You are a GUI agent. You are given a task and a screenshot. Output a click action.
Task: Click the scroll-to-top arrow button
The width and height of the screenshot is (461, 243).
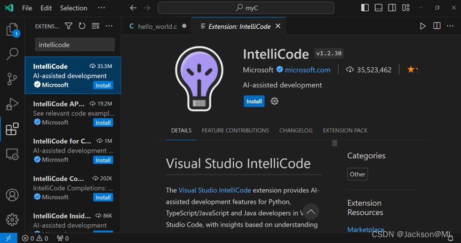coord(311,212)
